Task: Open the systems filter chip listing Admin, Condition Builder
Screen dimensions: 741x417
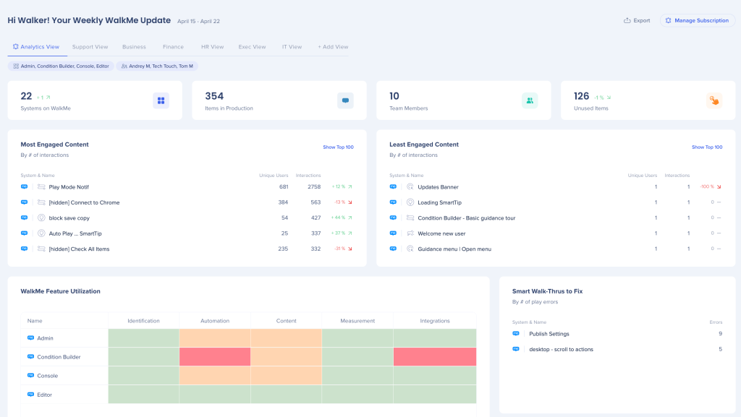Action: click(61, 66)
